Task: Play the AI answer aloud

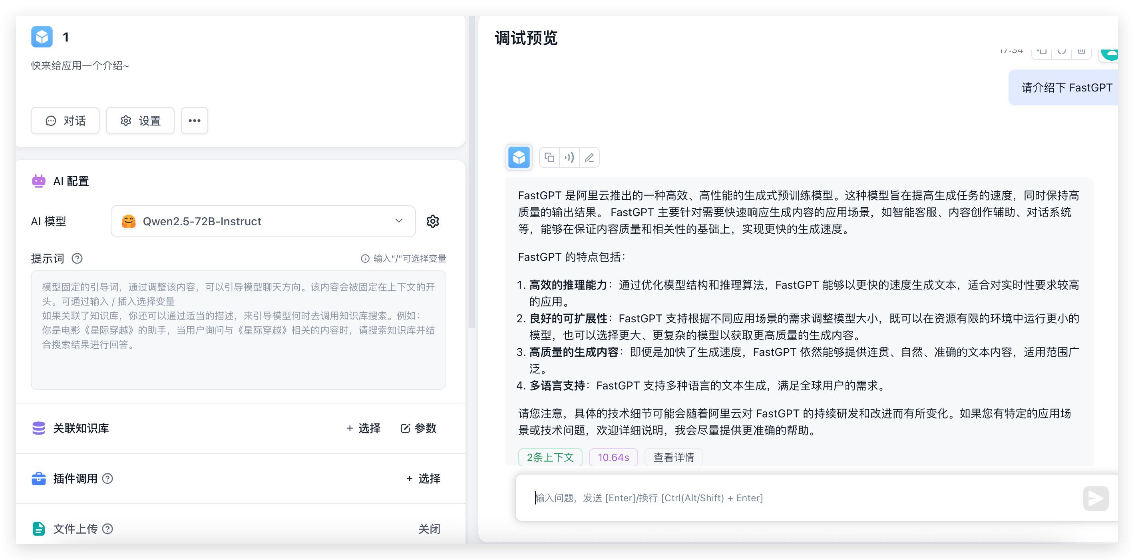Action: click(x=569, y=157)
